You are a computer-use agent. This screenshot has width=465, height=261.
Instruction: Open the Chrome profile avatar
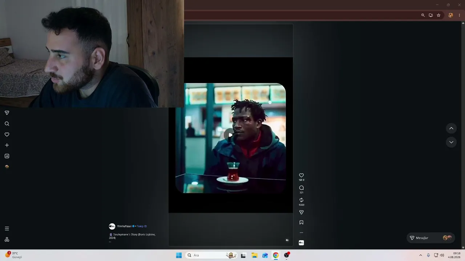click(451, 15)
